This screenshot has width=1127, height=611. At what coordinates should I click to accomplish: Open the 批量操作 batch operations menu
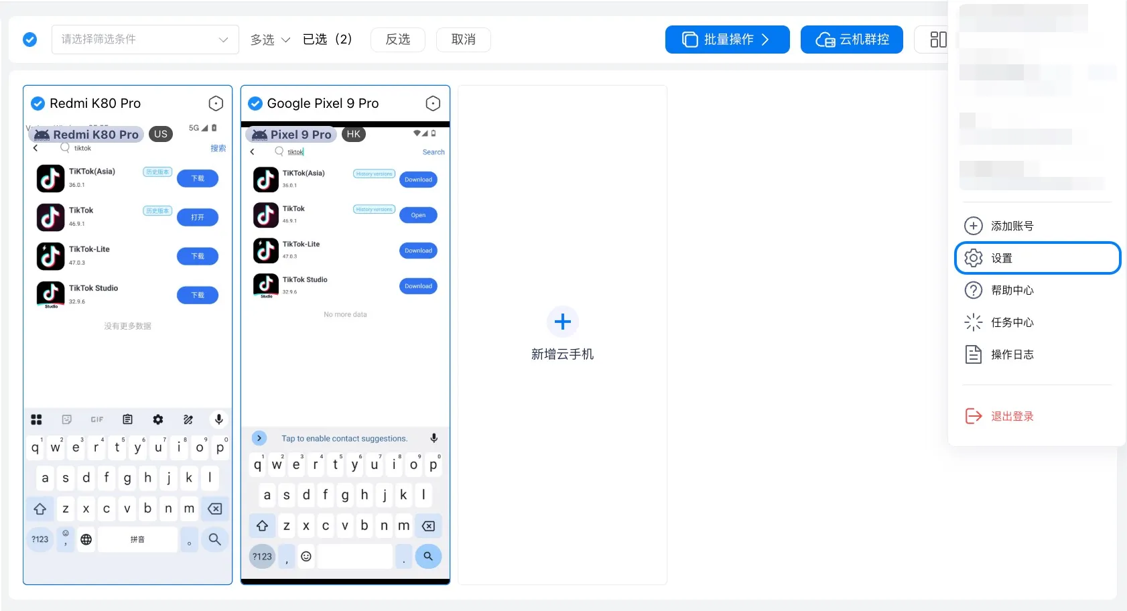click(728, 40)
